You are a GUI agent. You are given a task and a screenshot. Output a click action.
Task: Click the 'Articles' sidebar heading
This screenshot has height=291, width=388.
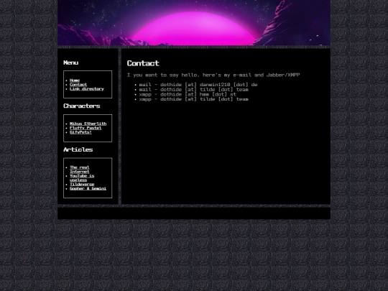78,149
